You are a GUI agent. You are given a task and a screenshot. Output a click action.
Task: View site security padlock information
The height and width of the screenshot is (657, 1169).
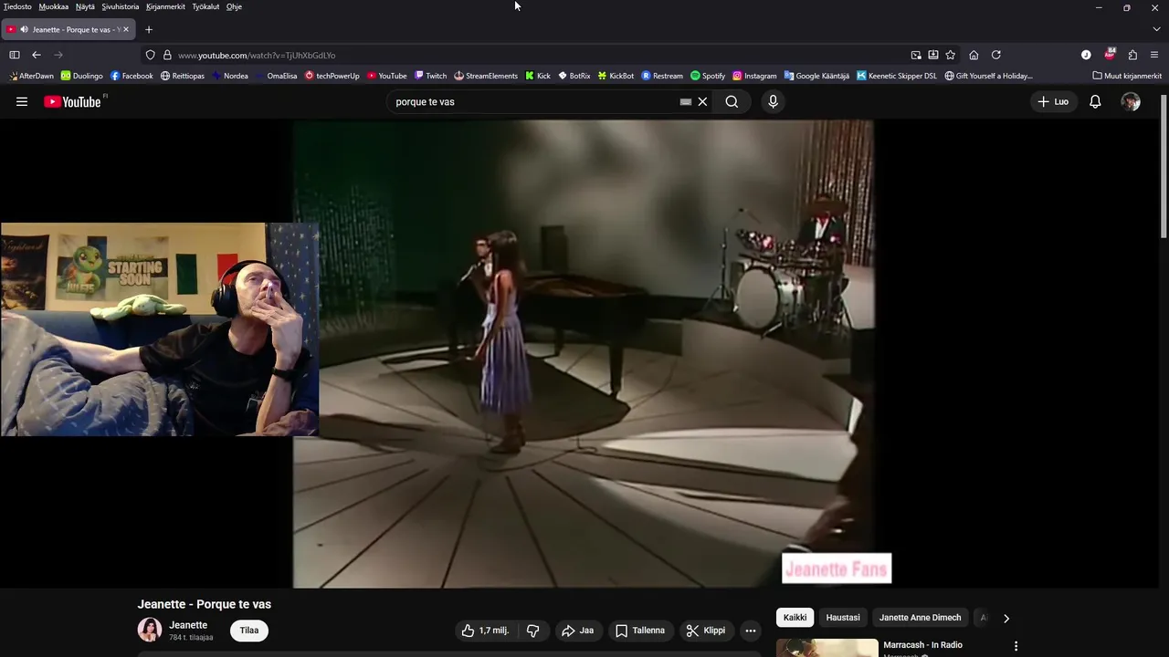tap(167, 55)
